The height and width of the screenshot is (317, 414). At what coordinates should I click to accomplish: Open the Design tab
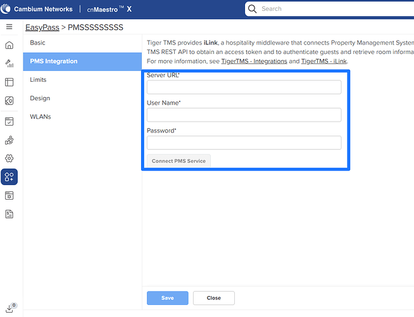pyautogui.click(x=82, y=98)
